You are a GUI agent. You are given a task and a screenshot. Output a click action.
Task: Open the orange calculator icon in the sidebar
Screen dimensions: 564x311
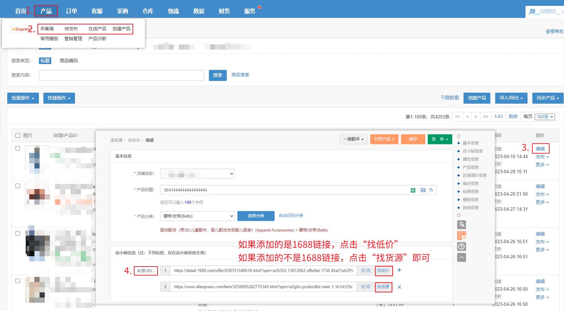461,234
